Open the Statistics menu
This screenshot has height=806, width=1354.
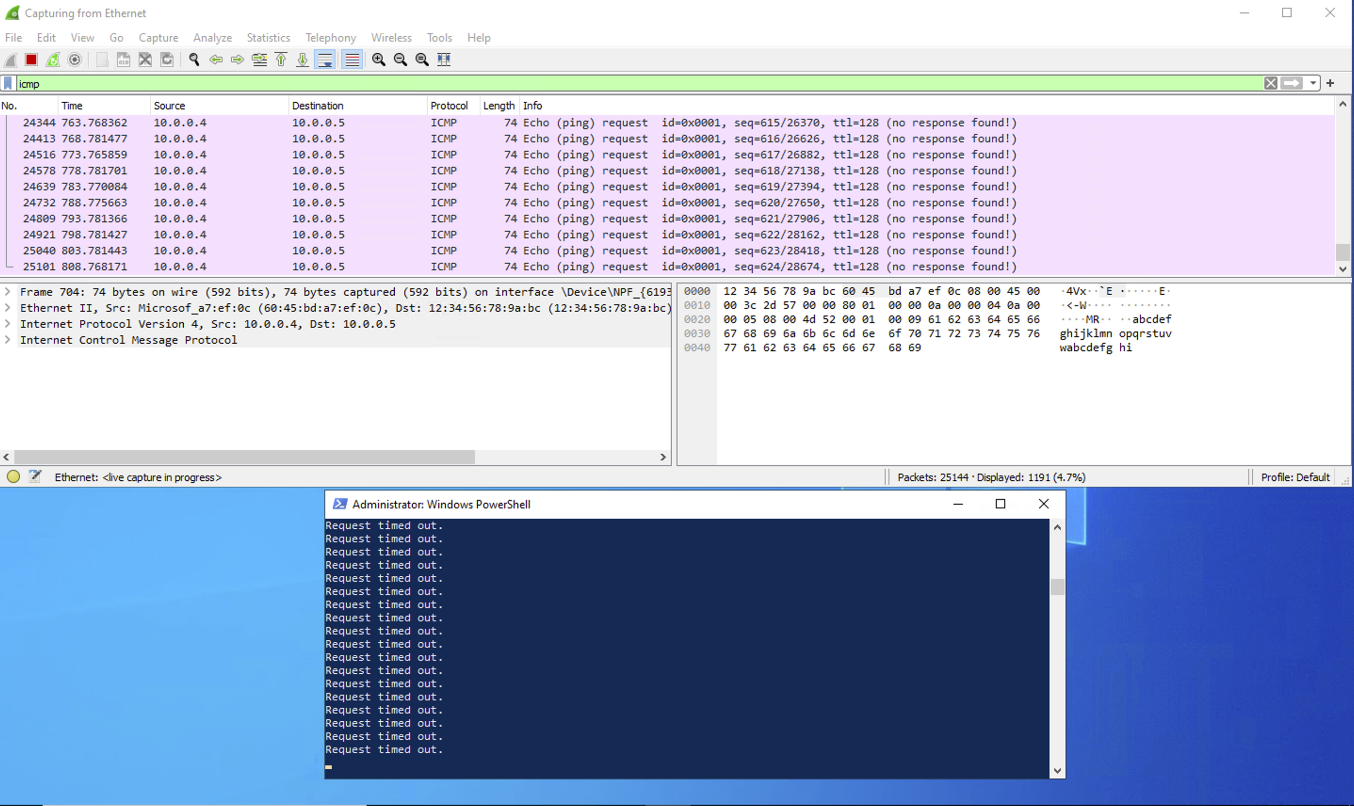pos(269,38)
